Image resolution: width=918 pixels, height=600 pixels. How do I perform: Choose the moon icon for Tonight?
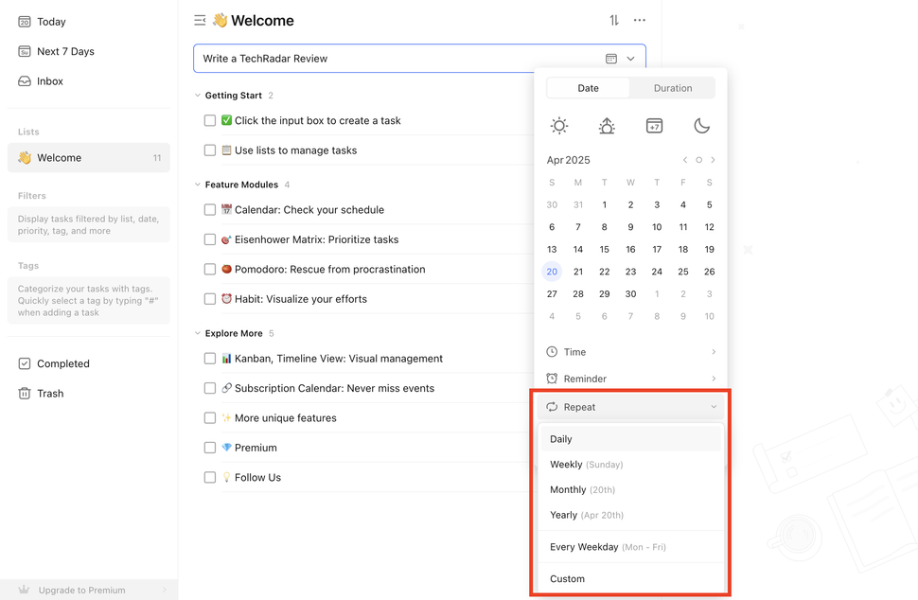(701, 125)
